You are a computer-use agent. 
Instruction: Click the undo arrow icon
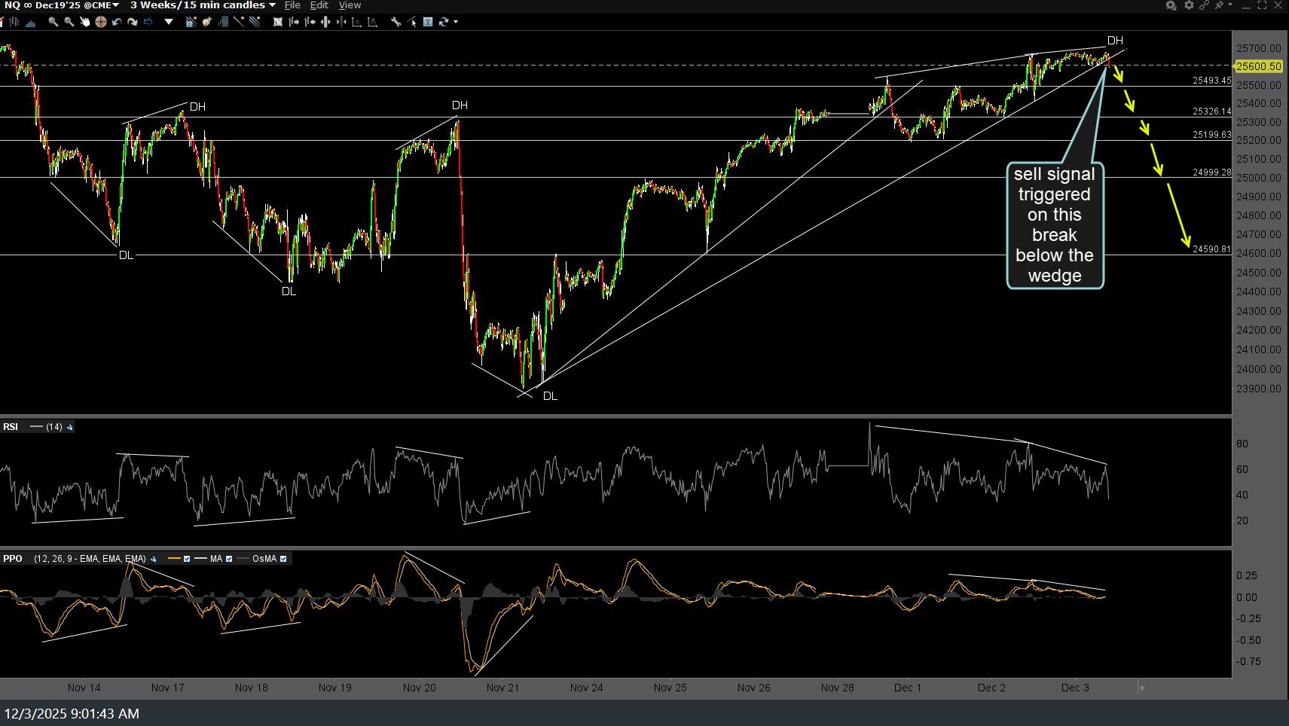116,22
